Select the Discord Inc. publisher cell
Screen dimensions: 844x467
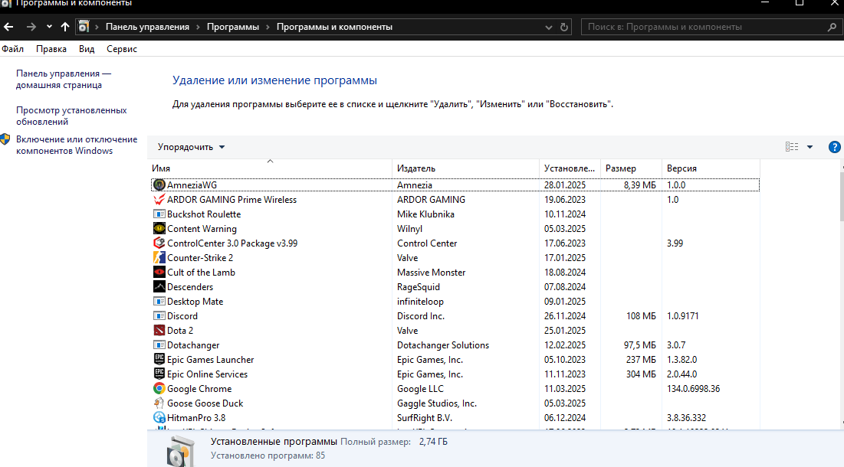(421, 316)
